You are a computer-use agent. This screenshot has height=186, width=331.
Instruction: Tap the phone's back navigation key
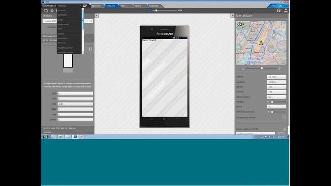pos(177,119)
